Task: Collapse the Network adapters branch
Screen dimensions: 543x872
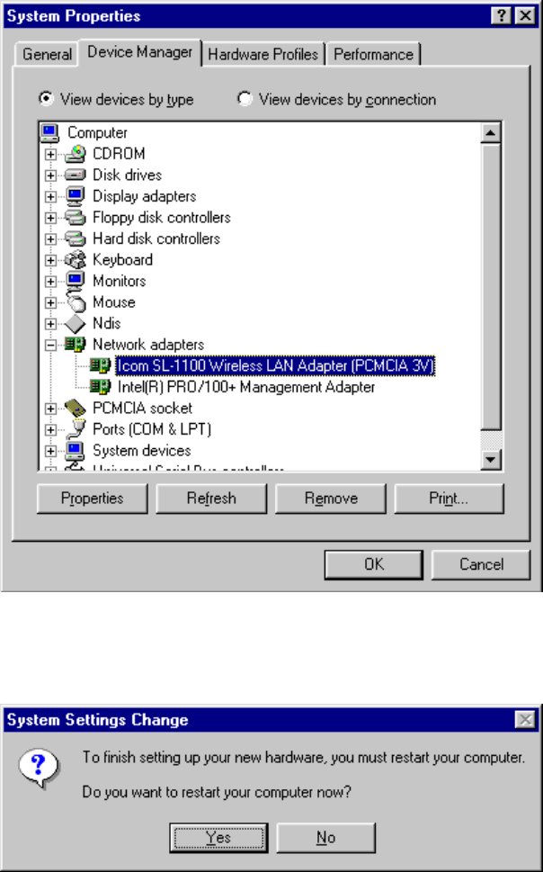Action: [x=50, y=345]
